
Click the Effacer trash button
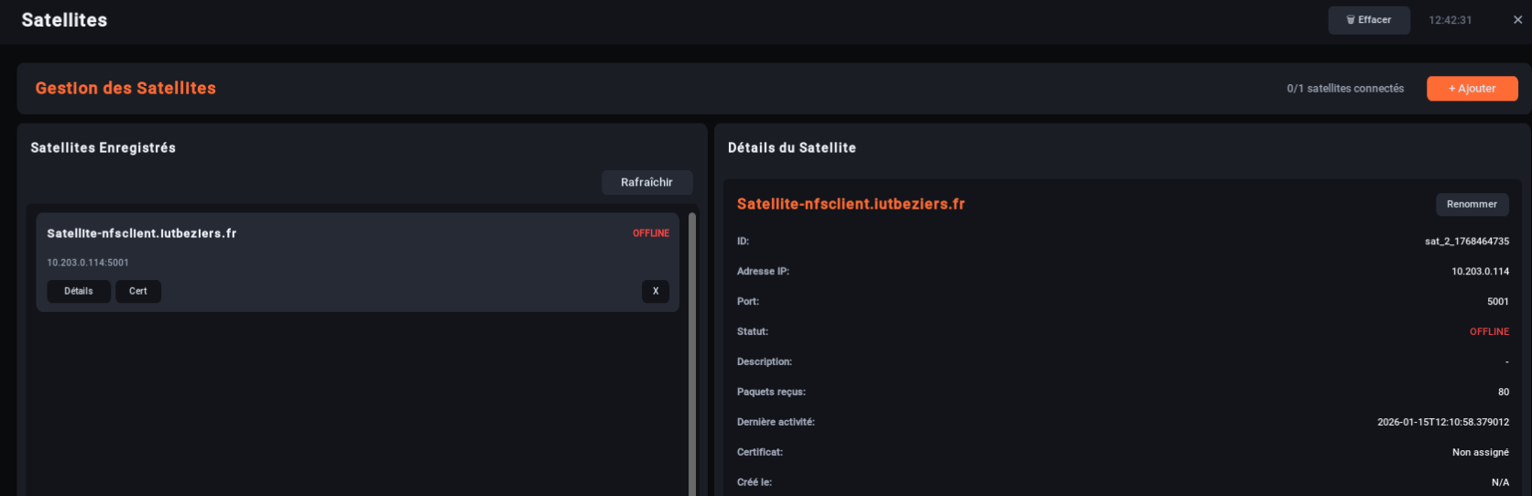click(x=1368, y=20)
